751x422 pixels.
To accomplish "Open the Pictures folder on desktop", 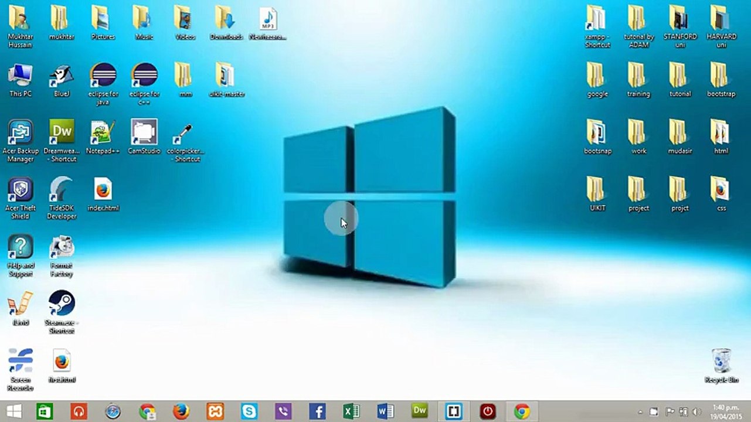I will [x=103, y=23].
